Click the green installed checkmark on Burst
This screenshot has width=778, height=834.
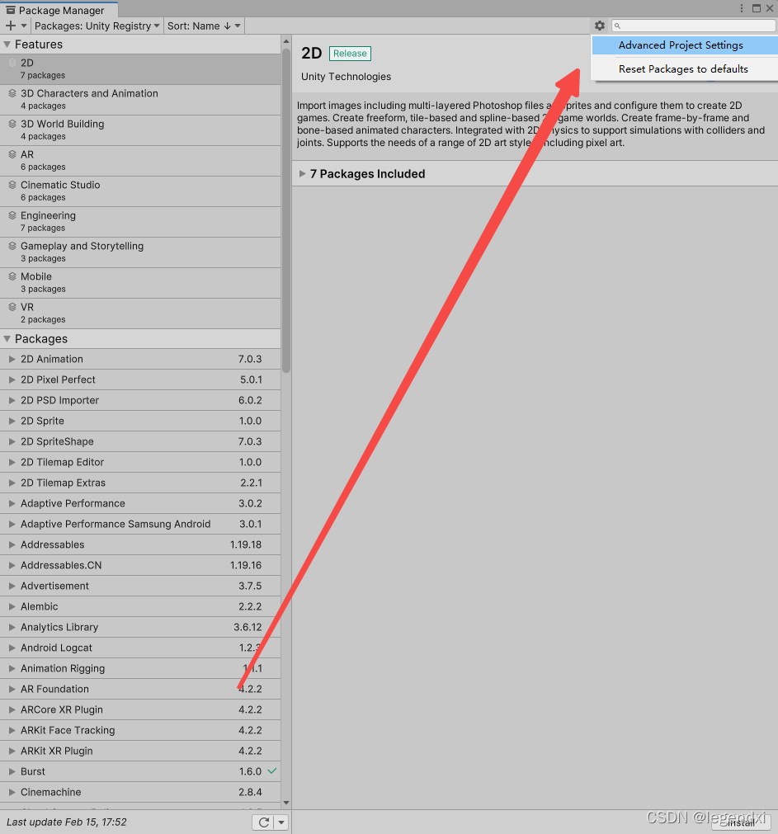tap(271, 770)
